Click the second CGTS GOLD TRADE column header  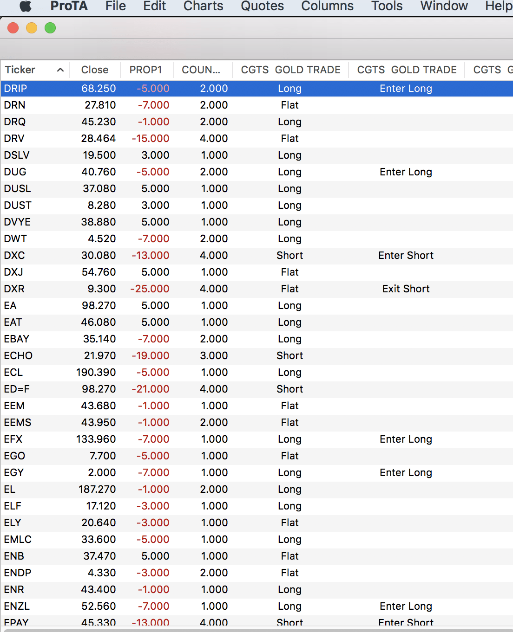coord(407,70)
